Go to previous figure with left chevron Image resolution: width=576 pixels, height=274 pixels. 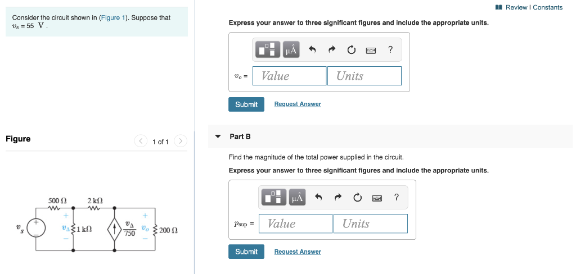pos(141,141)
